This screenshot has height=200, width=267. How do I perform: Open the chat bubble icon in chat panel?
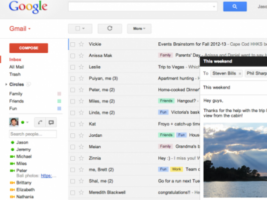point(51,122)
